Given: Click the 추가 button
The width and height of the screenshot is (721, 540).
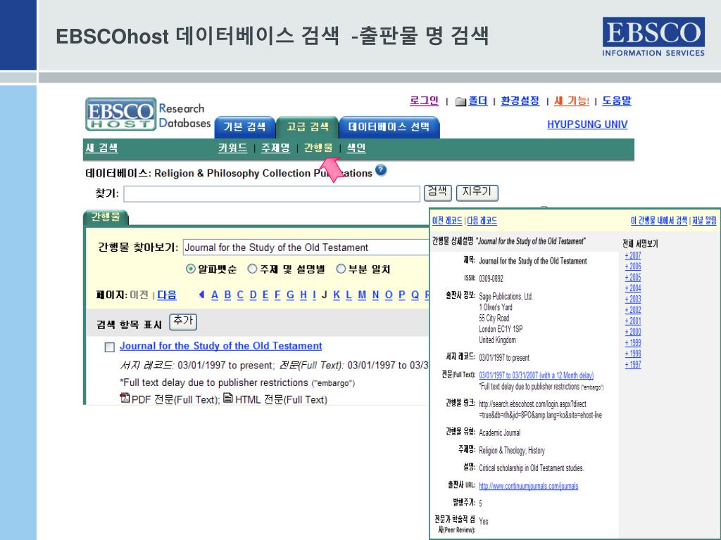Looking at the screenshot, I should (183, 321).
